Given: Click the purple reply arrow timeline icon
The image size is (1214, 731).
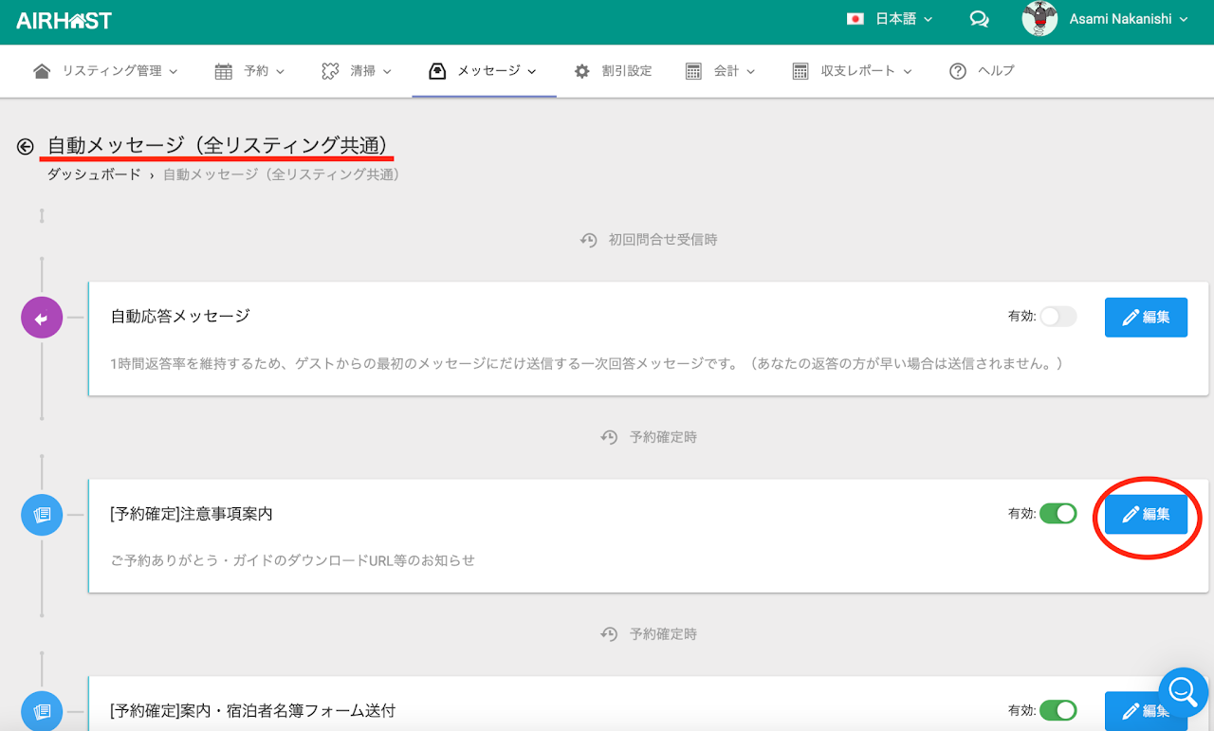Looking at the screenshot, I should (x=42, y=319).
